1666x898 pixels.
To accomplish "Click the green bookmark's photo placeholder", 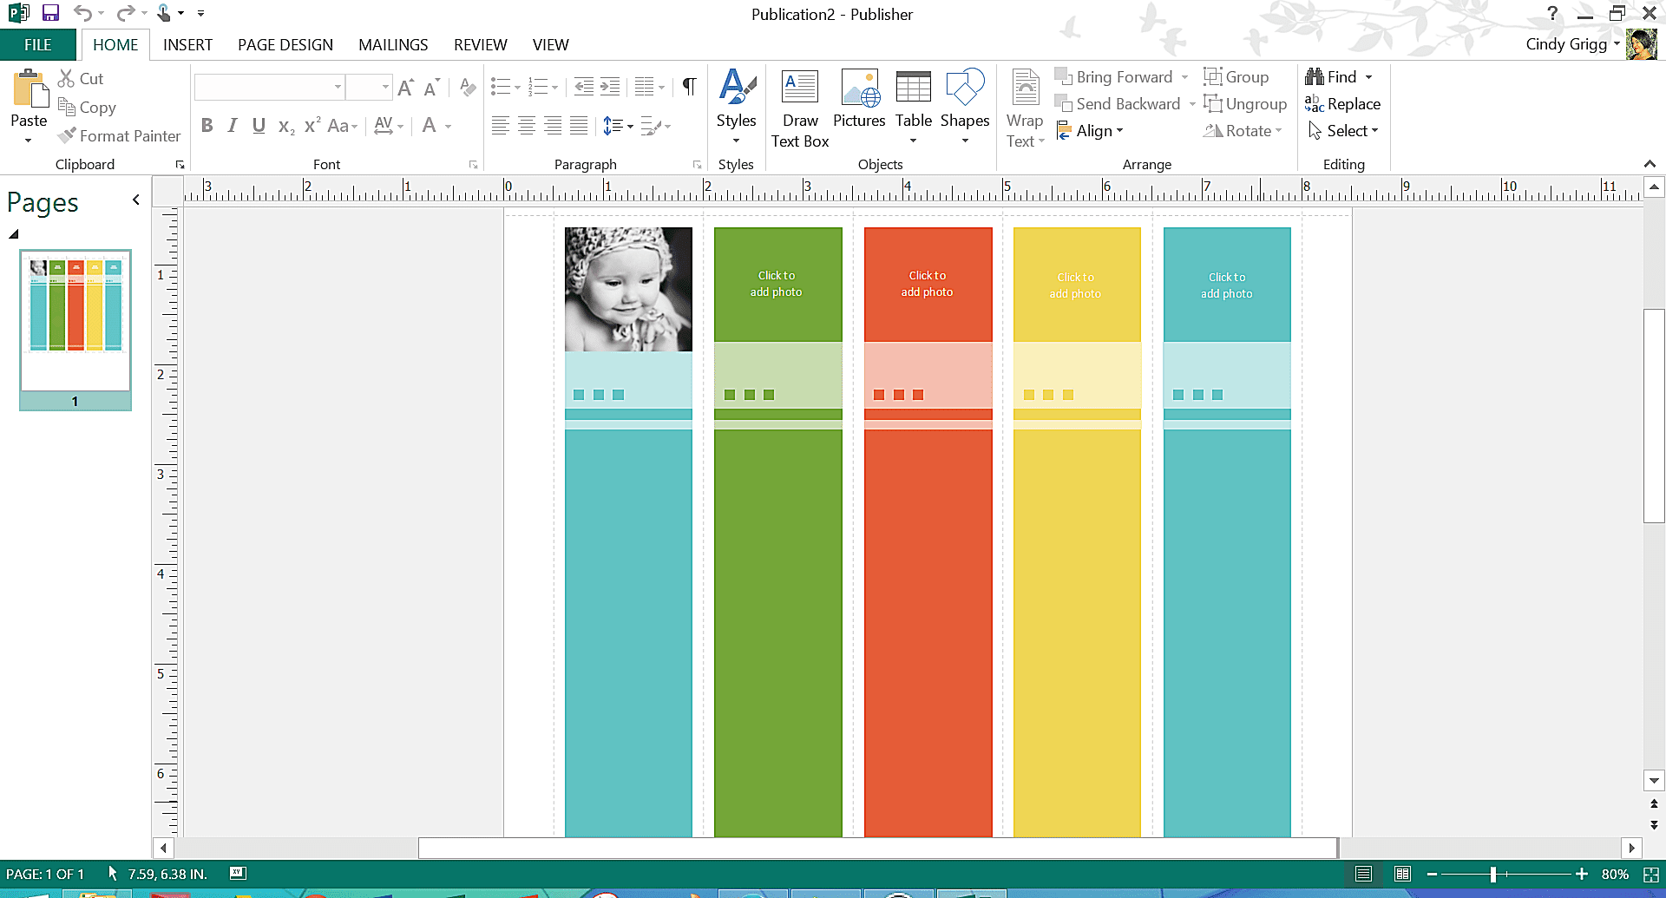I will [777, 285].
